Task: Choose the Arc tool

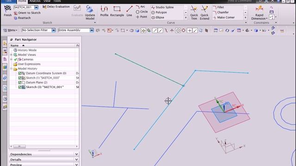Action: (x=141, y=7)
